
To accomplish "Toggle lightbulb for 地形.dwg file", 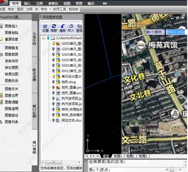I will pyautogui.click(x=54, y=82).
